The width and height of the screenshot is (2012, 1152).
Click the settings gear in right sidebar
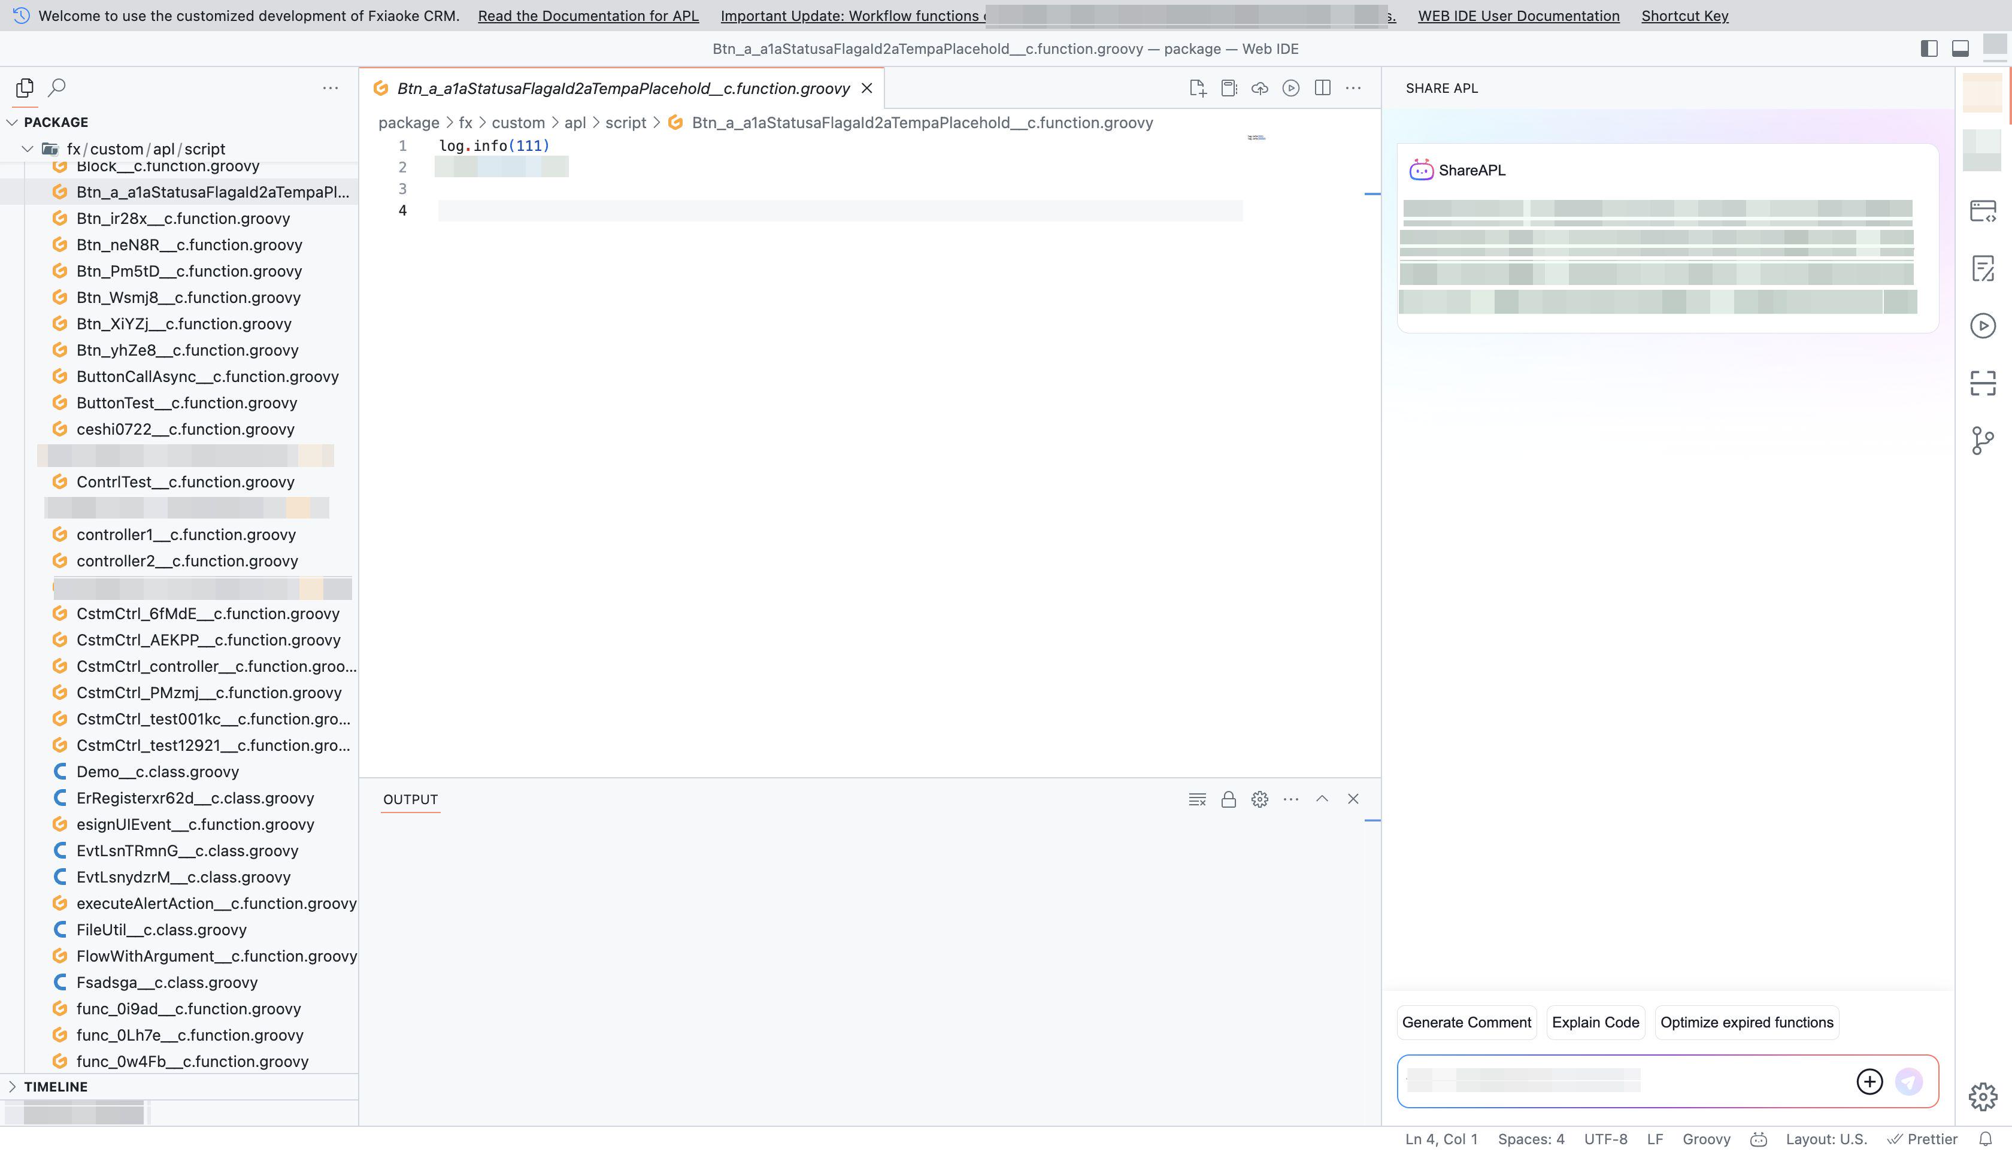click(x=1982, y=1097)
